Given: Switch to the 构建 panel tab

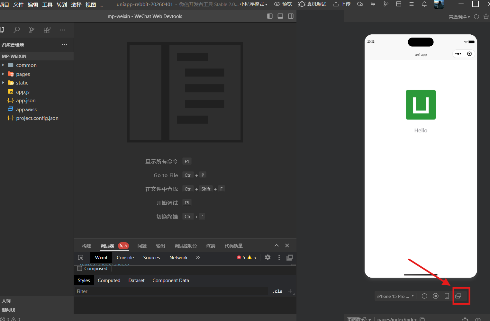Looking at the screenshot, I should 86,246.
